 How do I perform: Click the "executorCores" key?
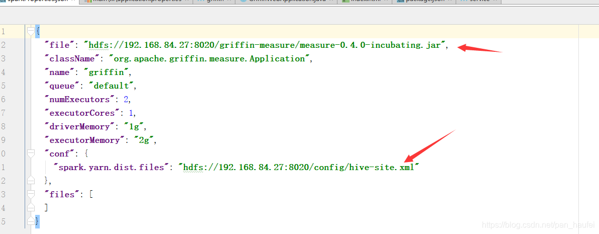tap(82, 113)
